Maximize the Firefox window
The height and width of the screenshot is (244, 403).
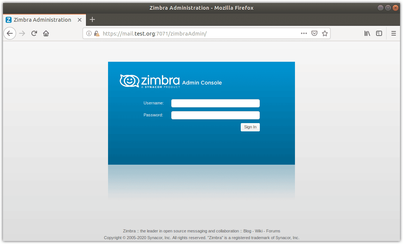pyautogui.click(x=388, y=8)
